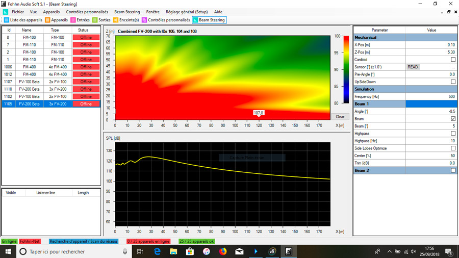
Task: Open Microsoft Store from the taskbar
Action: coord(190,251)
